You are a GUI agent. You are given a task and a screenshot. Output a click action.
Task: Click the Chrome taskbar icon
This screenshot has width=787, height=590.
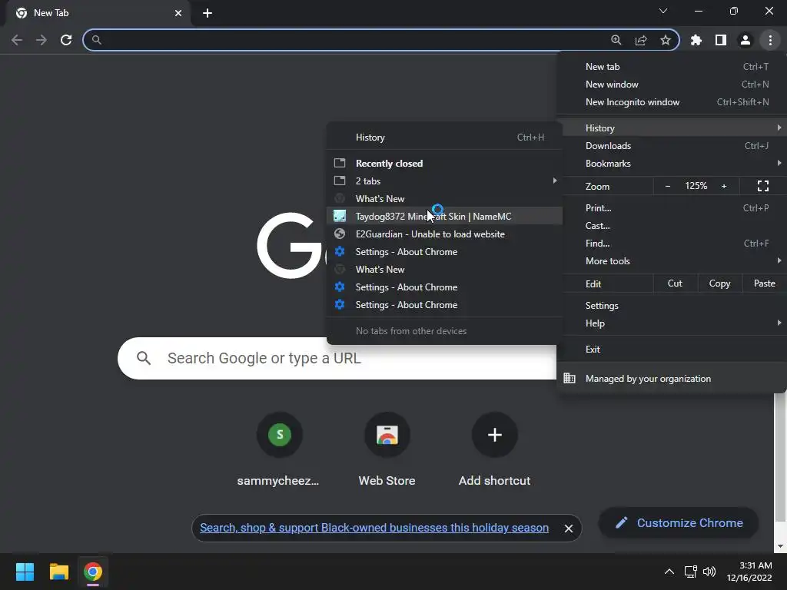pos(92,572)
